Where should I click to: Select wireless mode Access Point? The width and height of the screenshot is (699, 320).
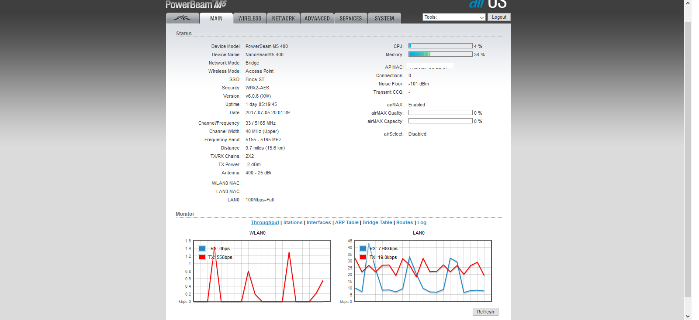(260, 71)
